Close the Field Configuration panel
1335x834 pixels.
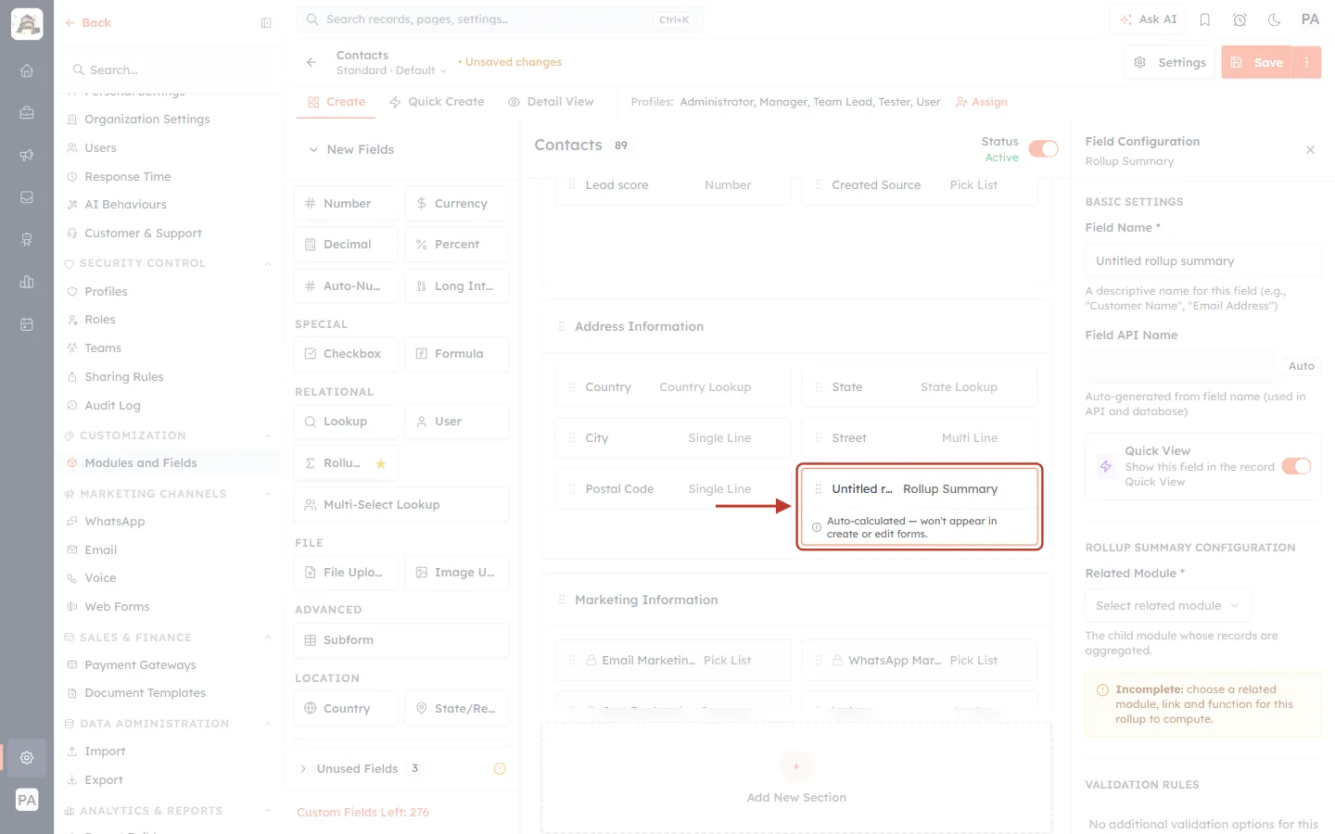(1310, 149)
